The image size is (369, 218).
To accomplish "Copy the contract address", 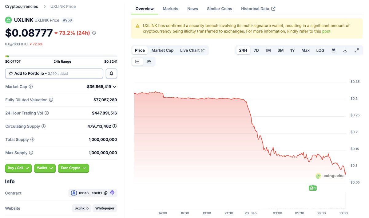I will [106, 193].
